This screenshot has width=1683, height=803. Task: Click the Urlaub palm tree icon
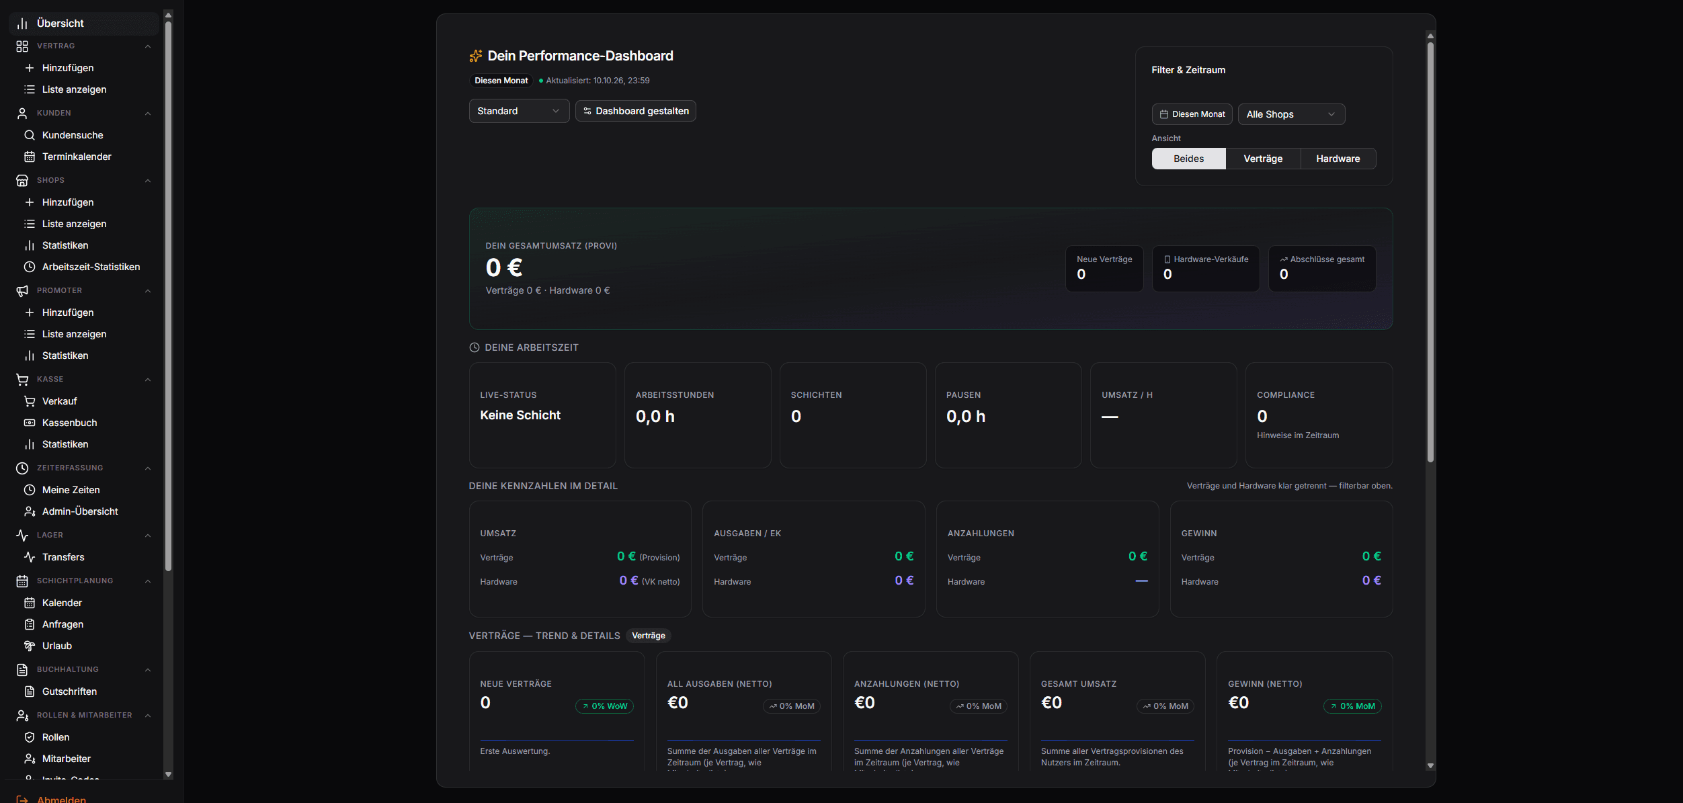[x=30, y=646]
